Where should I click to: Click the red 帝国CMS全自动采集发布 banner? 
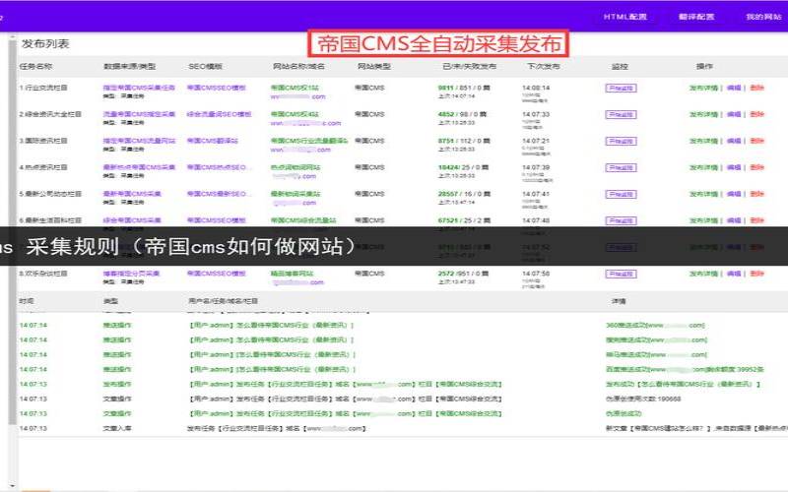(x=439, y=43)
